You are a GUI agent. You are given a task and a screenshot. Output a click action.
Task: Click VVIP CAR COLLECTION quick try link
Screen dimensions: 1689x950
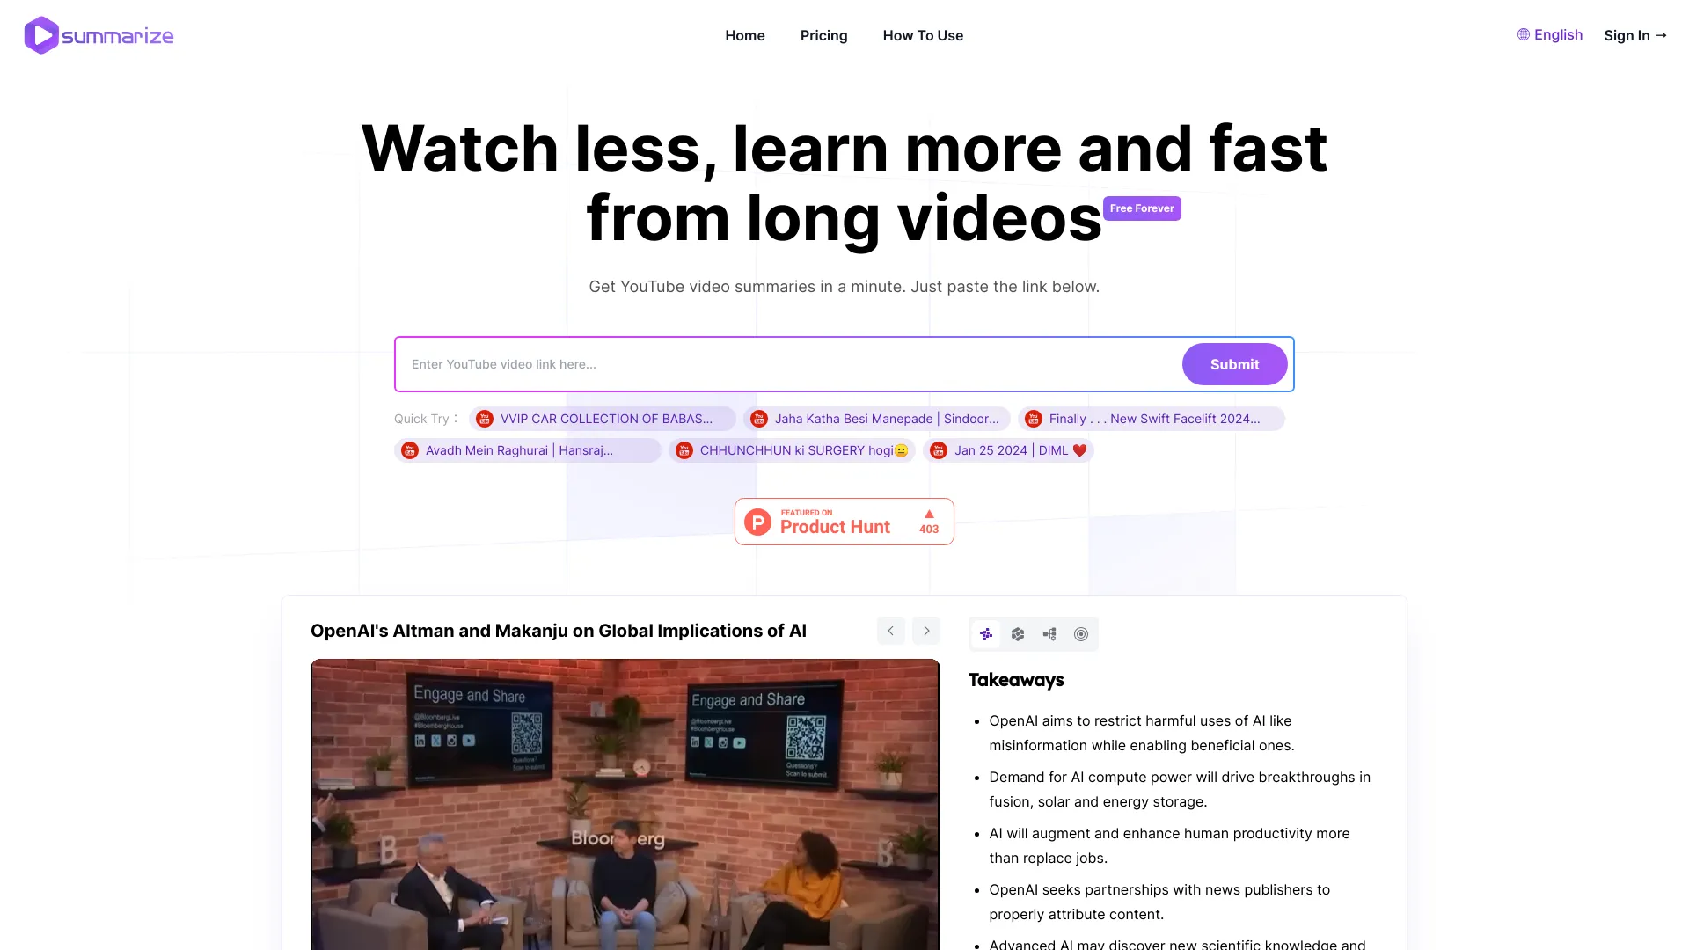pos(607,418)
